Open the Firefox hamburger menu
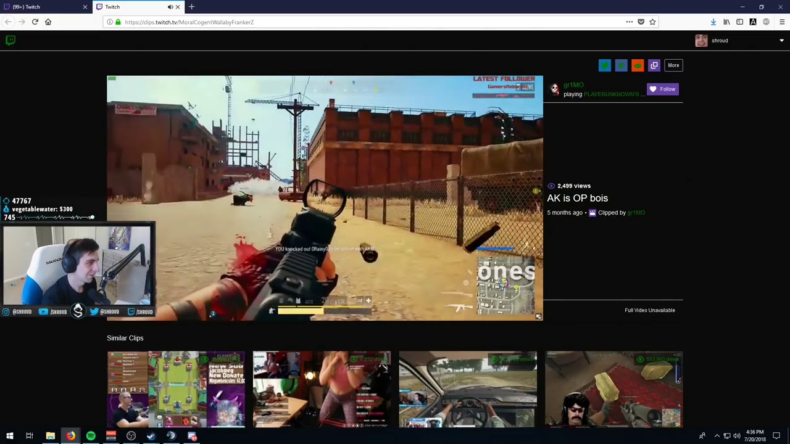Screen dimensions: 790x444 (782, 22)
